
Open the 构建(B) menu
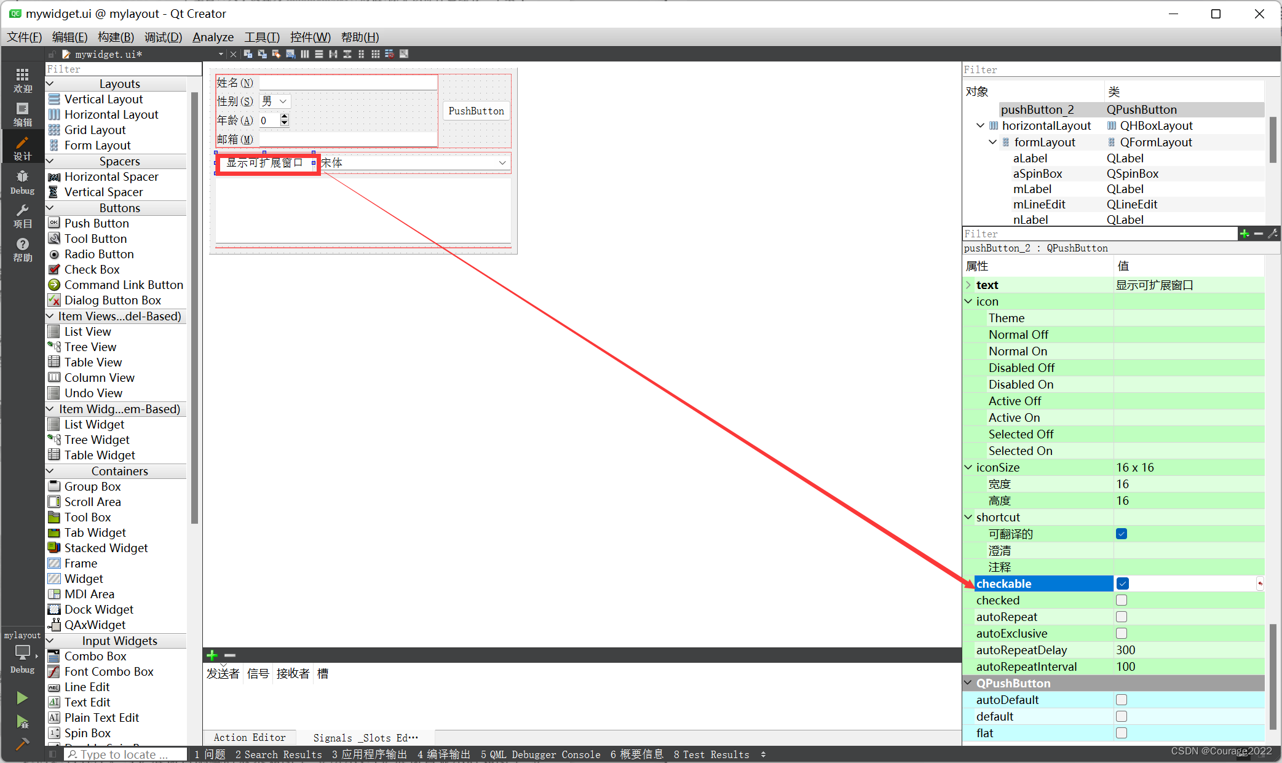[115, 37]
